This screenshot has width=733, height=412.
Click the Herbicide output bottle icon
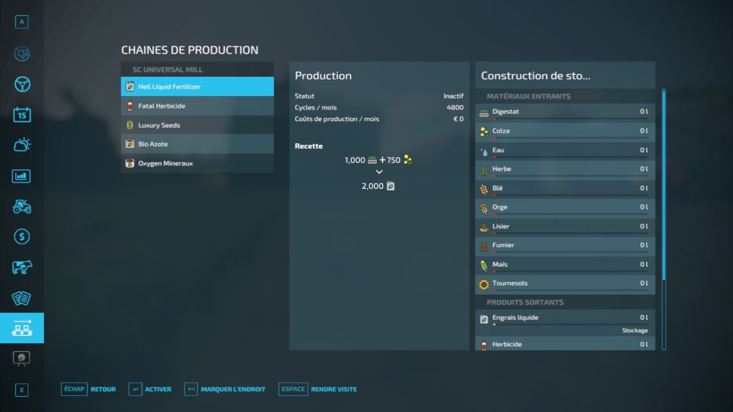484,345
